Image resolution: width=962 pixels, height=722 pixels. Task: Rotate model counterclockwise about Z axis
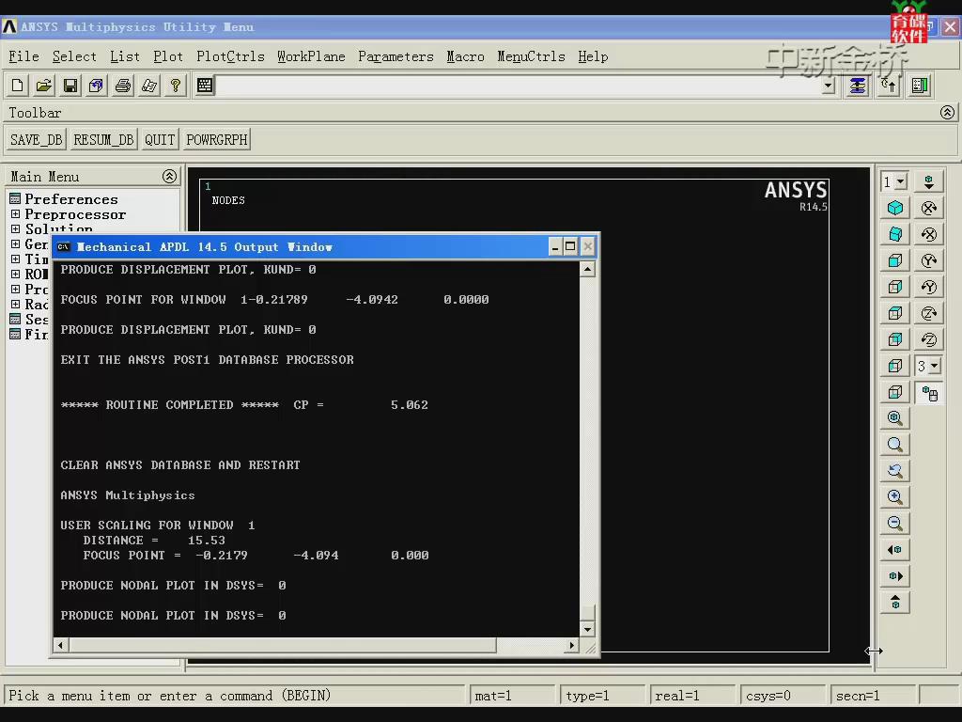929,339
